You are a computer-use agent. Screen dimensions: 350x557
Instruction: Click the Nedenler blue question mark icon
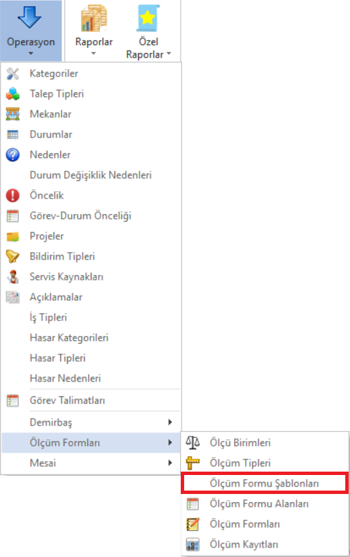tap(13, 155)
